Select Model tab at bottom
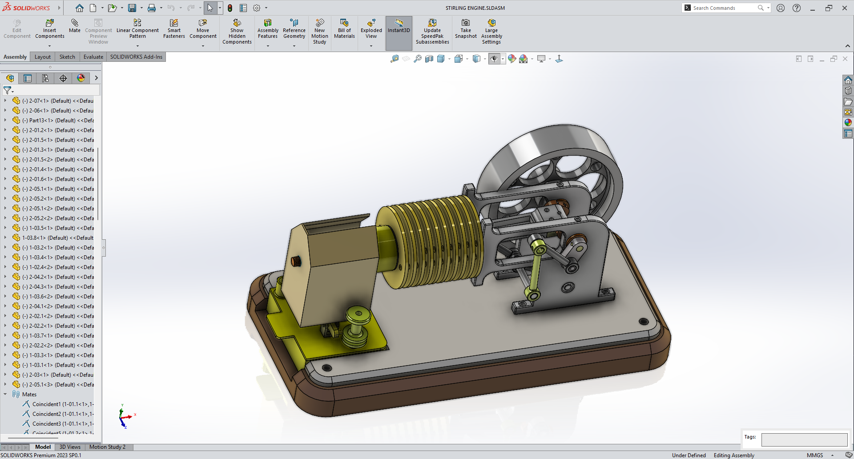The height and width of the screenshot is (459, 854). tap(43, 447)
